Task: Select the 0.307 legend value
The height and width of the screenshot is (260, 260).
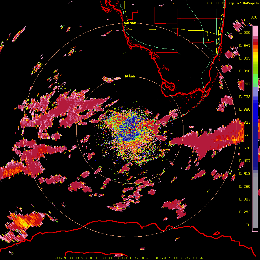Action: [245, 199]
